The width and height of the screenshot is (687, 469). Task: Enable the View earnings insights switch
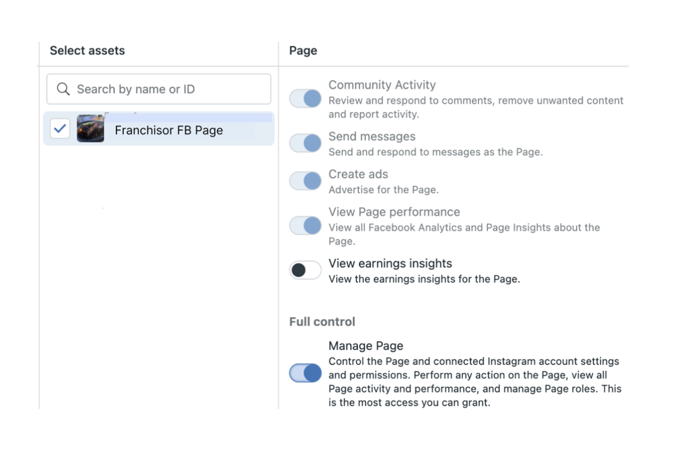point(305,271)
